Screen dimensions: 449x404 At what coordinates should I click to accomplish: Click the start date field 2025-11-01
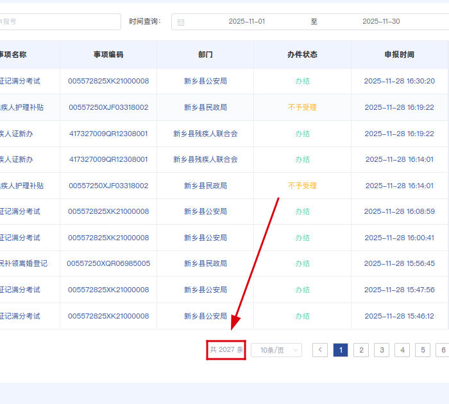246,22
